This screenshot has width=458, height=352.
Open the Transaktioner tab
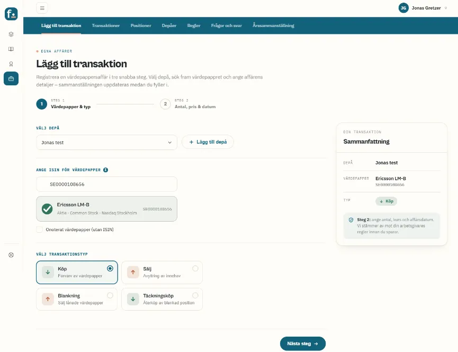coord(106,25)
